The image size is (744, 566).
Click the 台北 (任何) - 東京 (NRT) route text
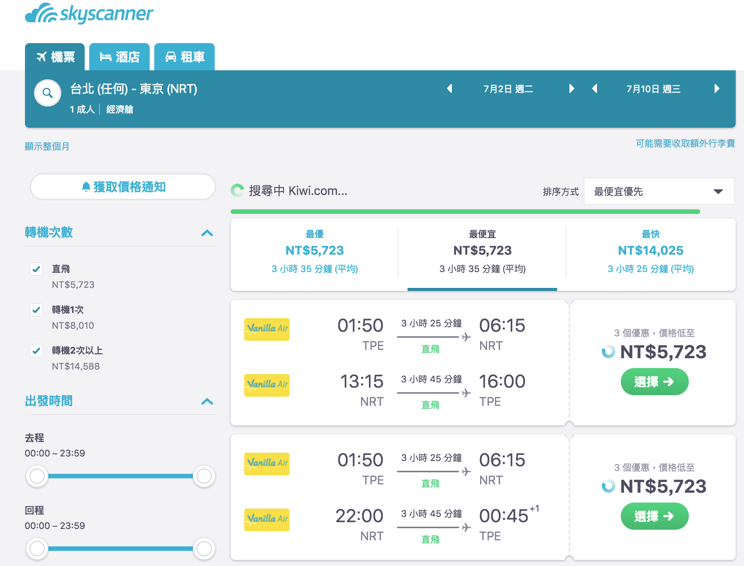(134, 89)
